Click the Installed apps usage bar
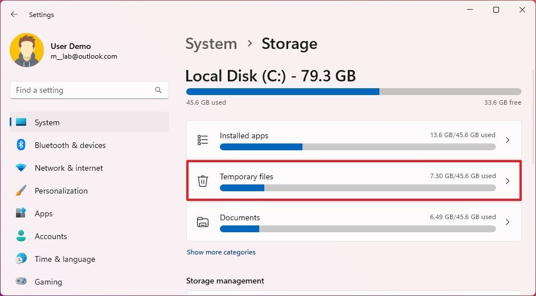 [x=358, y=147]
